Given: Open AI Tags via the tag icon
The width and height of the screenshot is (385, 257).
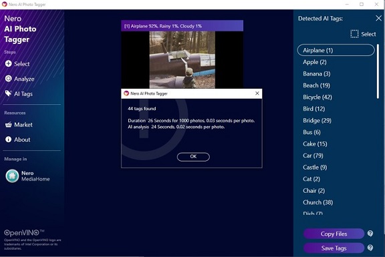Looking at the screenshot, I should [x=8, y=93].
